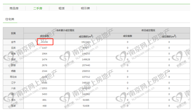
Task: Click 成交套数 header under 当年累计成交情况
Action: [44, 36]
